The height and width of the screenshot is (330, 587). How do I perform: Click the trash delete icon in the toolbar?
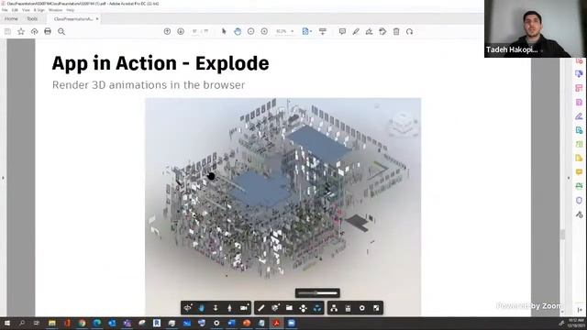pos(396,32)
